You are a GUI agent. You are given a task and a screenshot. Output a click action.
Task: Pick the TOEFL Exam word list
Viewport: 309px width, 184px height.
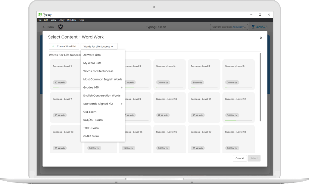click(x=103, y=128)
